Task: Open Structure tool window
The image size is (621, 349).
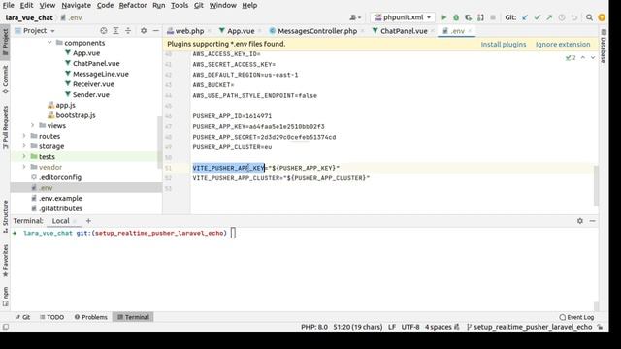Action: click(5, 216)
